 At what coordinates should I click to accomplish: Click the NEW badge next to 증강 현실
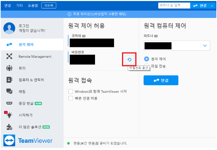[38, 104]
